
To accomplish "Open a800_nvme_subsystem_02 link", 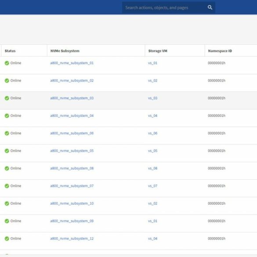I will click(72, 80).
